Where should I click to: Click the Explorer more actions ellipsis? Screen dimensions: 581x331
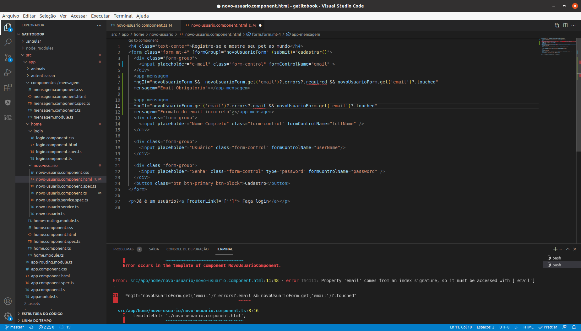click(x=99, y=25)
